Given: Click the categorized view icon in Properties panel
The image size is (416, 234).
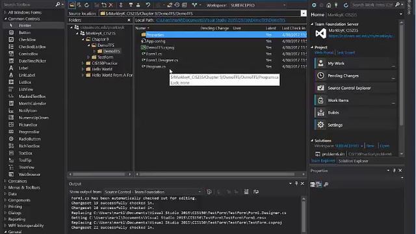Looking at the screenshot, I should (313, 184).
